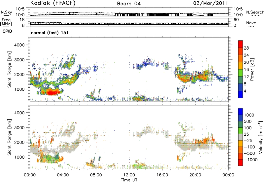Click the 3000 tick of the power panel
264x182 pixels.
(x=19, y=60)
